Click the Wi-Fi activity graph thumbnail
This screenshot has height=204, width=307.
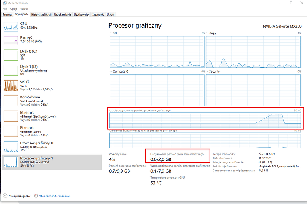11,85
